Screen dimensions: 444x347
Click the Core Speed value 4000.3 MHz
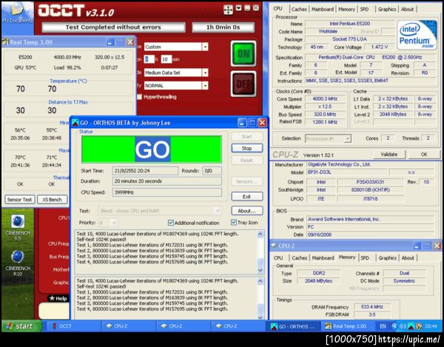pyautogui.click(x=325, y=99)
